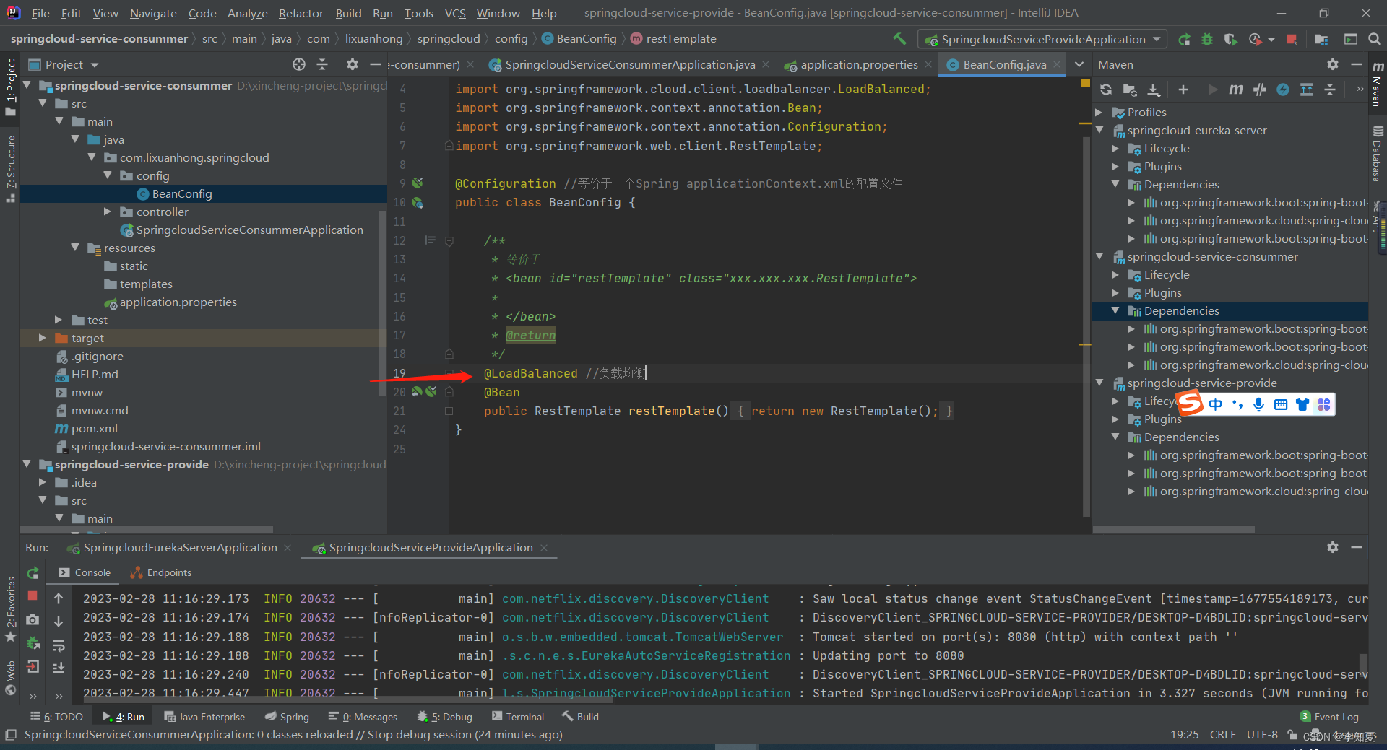Open Maven panel settings gear

click(1333, 64)
